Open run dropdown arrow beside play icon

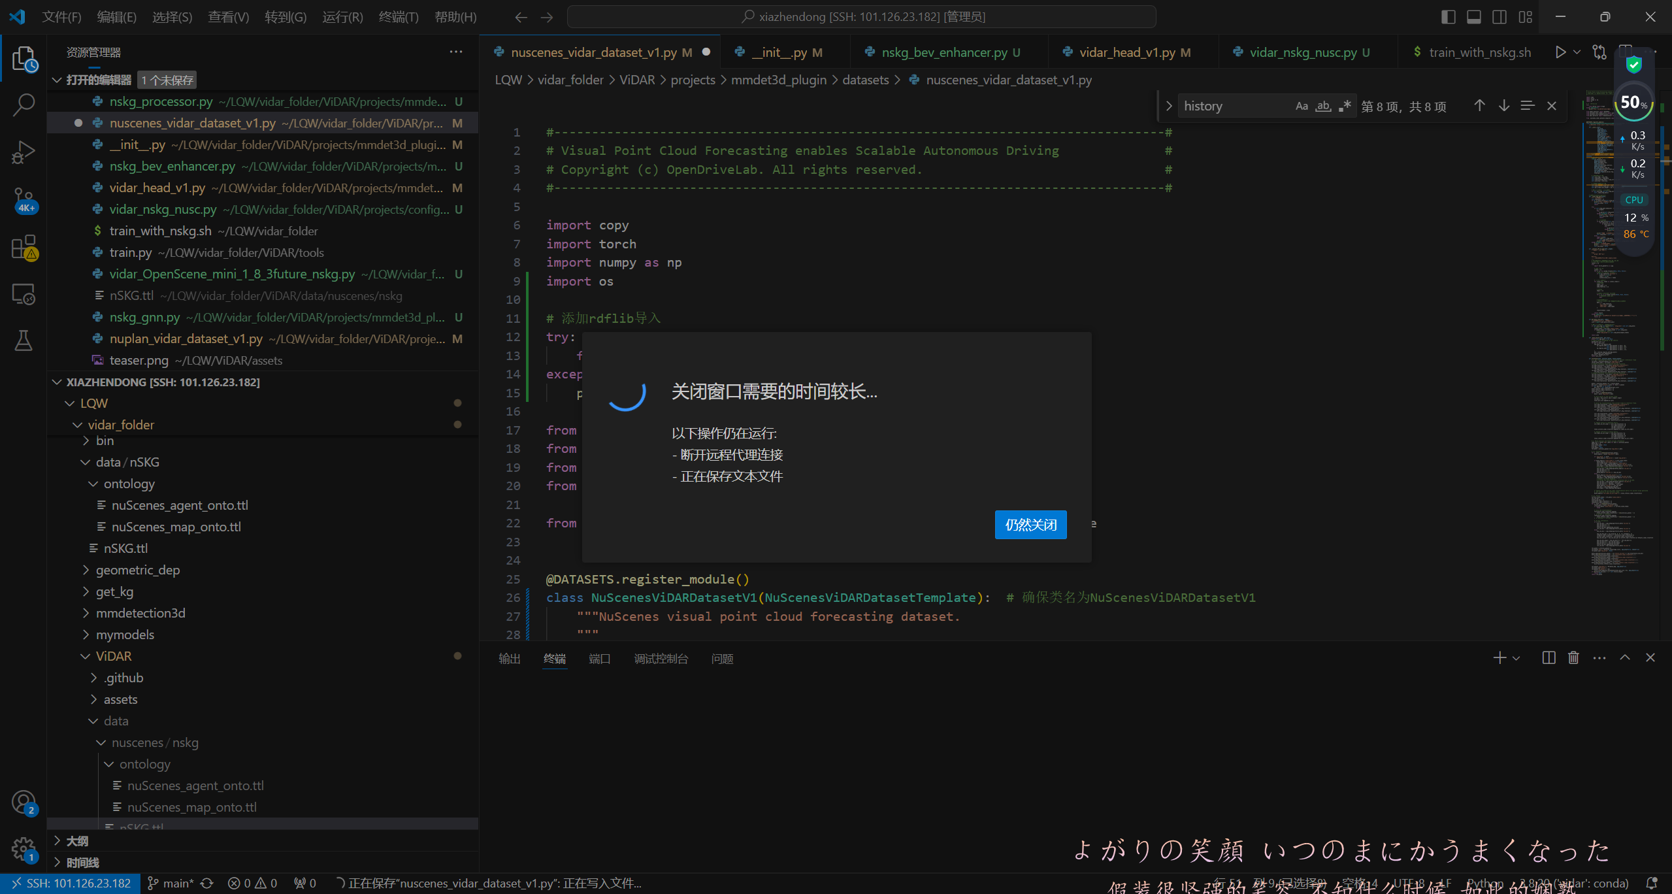(1577, 52)
